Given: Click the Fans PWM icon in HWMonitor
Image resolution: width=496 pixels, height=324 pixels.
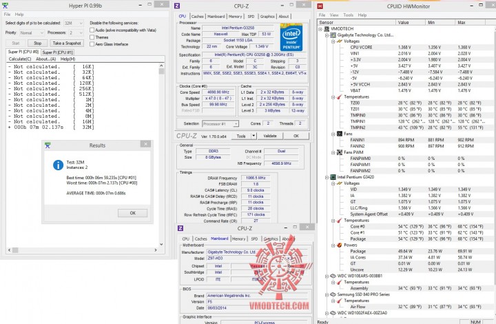Looking at the screenshot, I should click(x=340, y=152).
